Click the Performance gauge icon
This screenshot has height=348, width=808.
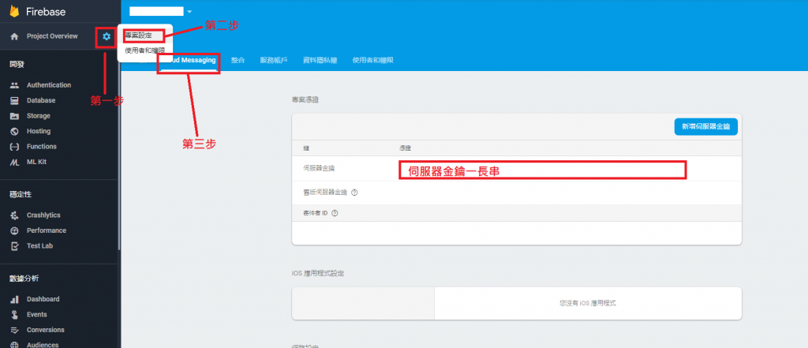coord(14,230)
